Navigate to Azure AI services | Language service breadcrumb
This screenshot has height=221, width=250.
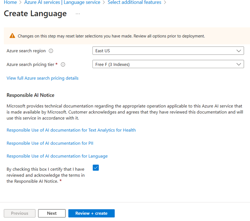(x=62, y=3)
